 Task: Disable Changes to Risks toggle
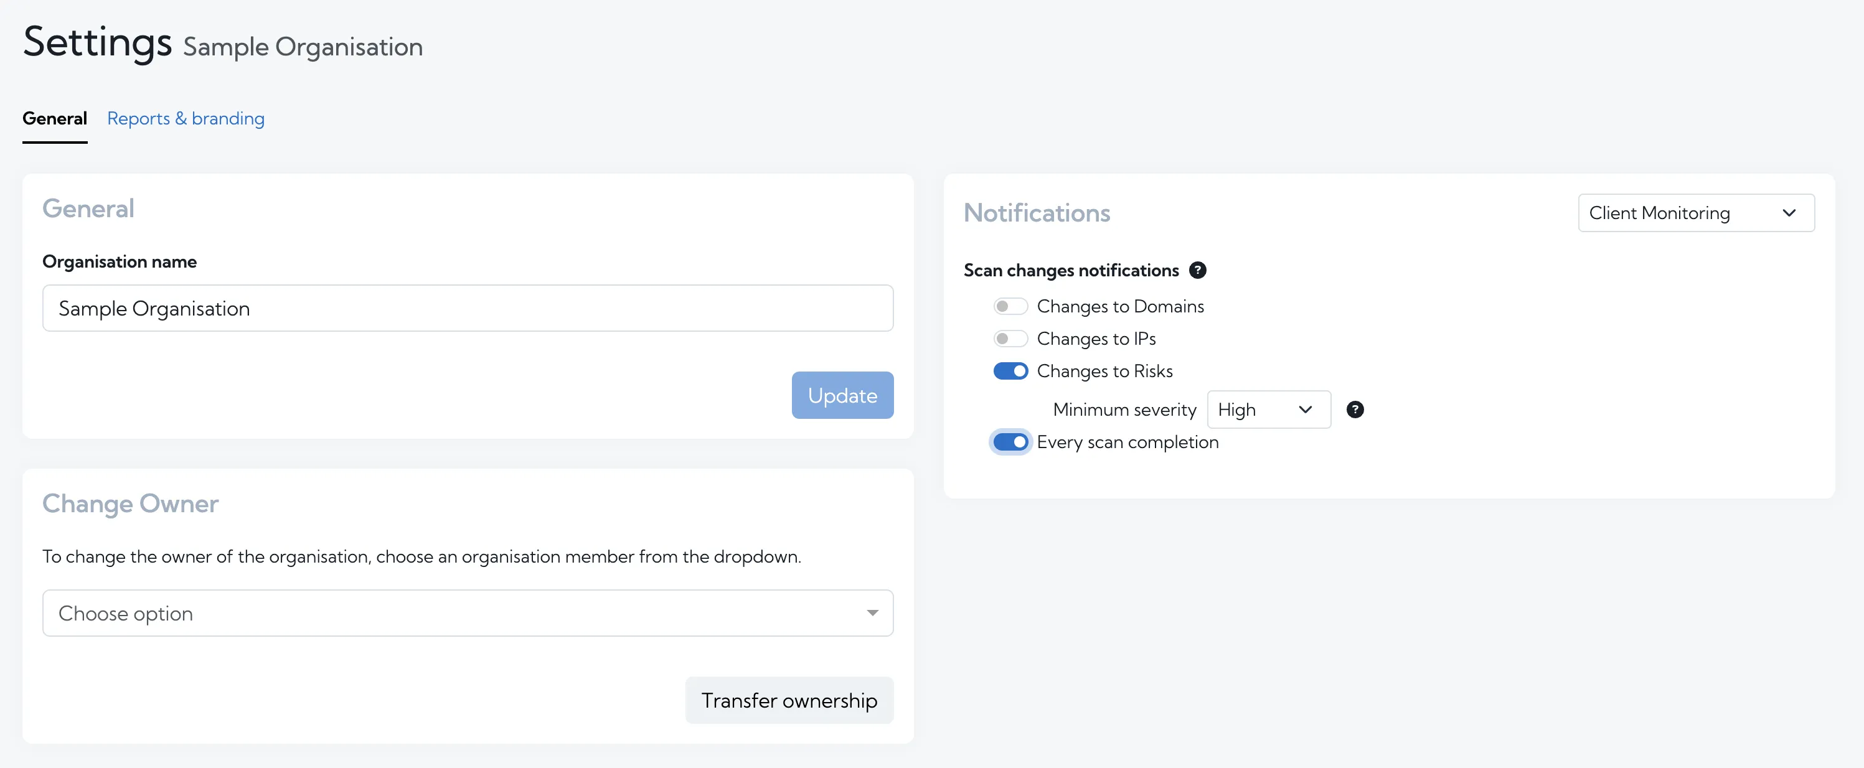tap(1010, 371)
